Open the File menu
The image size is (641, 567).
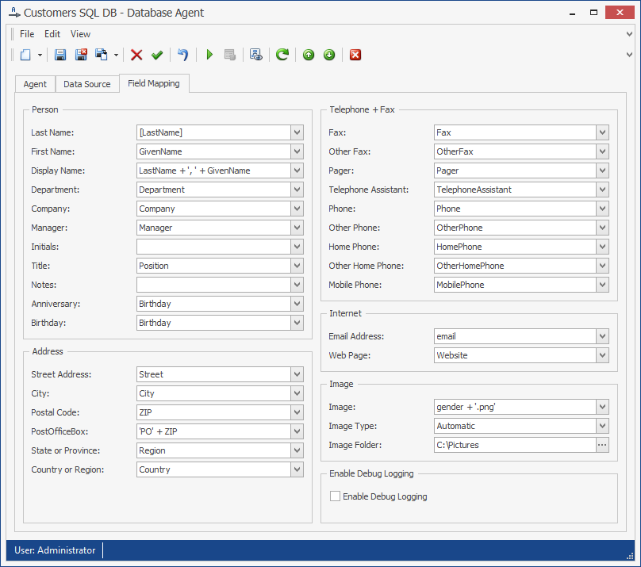point(27,34)
